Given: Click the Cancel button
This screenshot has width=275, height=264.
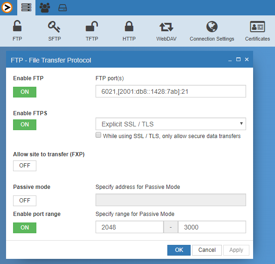Looking at the screenshot, I should point(207,250).
